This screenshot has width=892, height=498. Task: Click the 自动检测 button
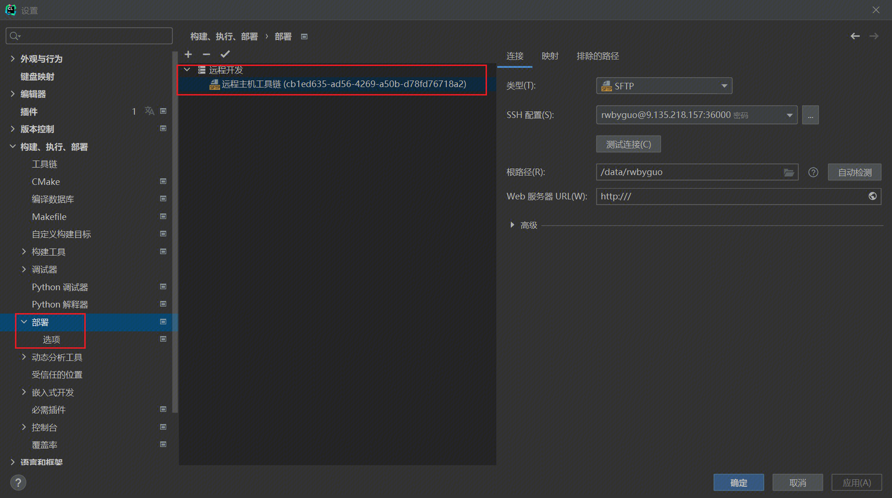[854, 172]
